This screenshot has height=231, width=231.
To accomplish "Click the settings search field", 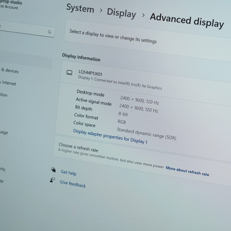I will point(27,30).
